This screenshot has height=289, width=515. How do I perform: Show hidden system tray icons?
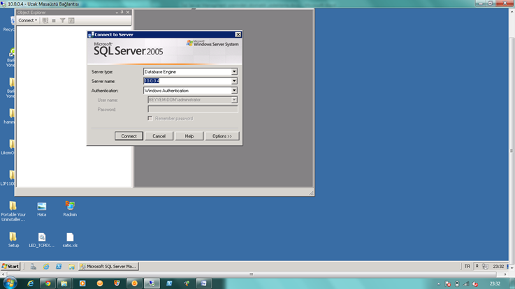(x=438, y=284)
